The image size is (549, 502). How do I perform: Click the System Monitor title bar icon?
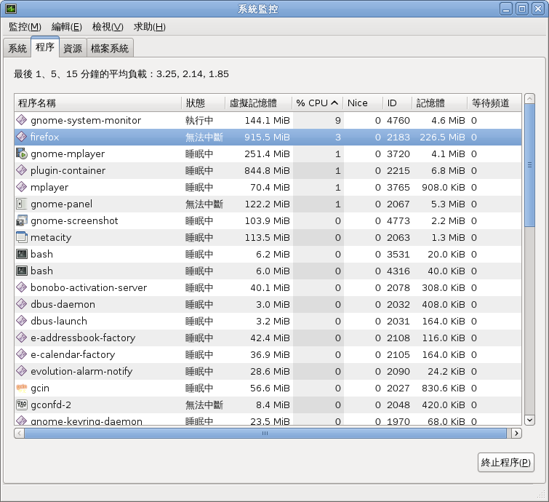(12, 9)
